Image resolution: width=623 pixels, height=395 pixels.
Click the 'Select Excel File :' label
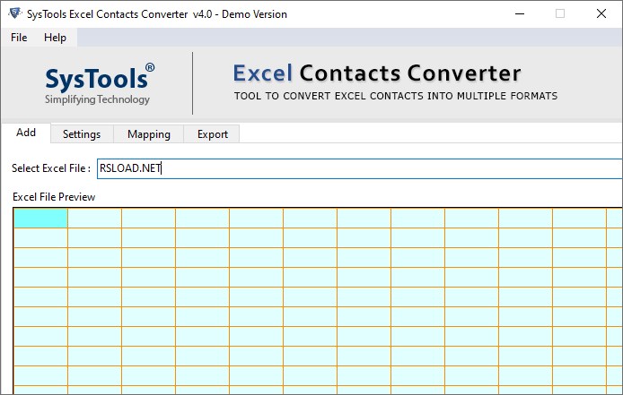pos(51,168)
